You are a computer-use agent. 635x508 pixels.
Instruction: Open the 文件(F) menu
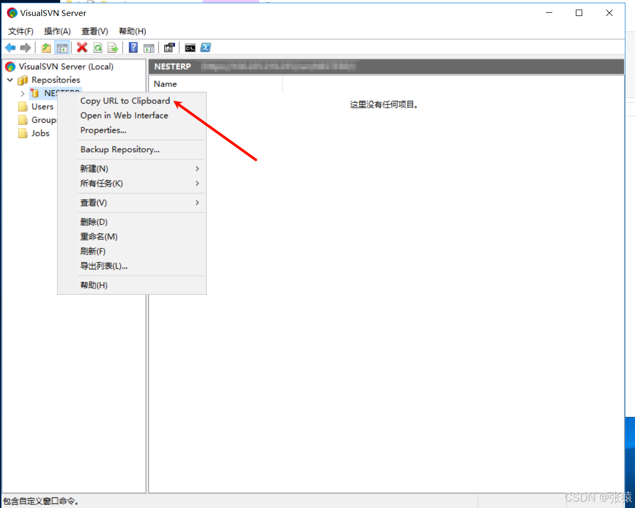[x=21, y=31]
